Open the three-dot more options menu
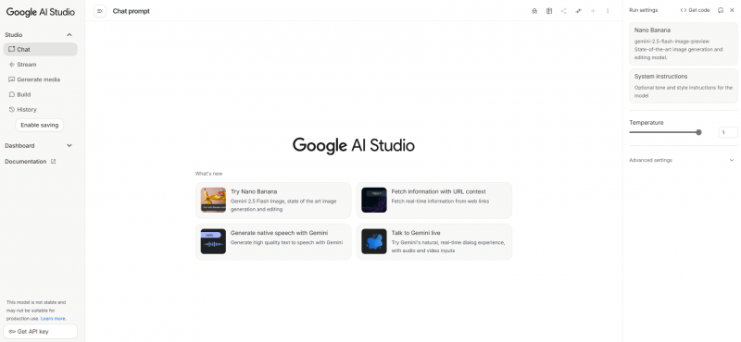This screenshot has width=741, height=342. click(x=608, y=11)
